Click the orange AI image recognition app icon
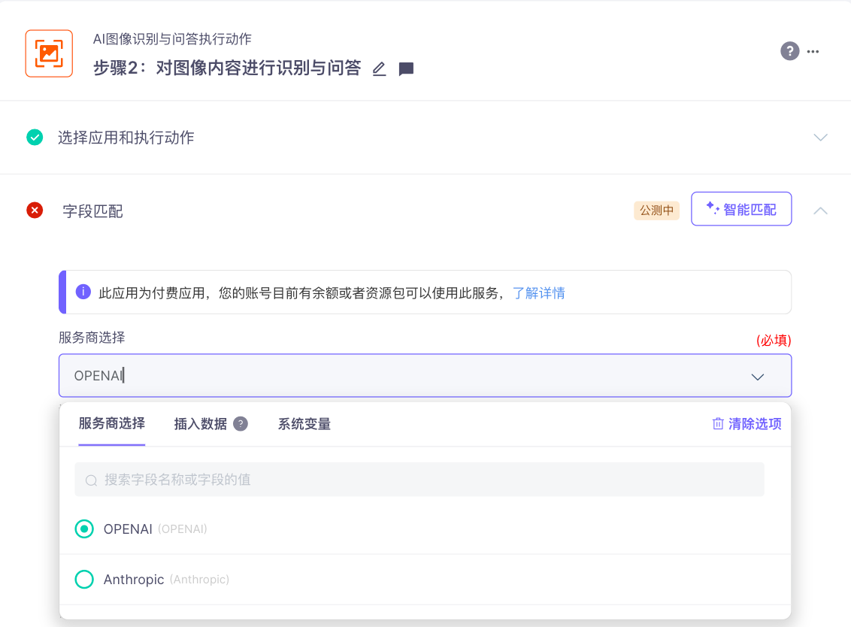Image resolution: width=851 pixels, height=627 pixels. click(49, 53)
